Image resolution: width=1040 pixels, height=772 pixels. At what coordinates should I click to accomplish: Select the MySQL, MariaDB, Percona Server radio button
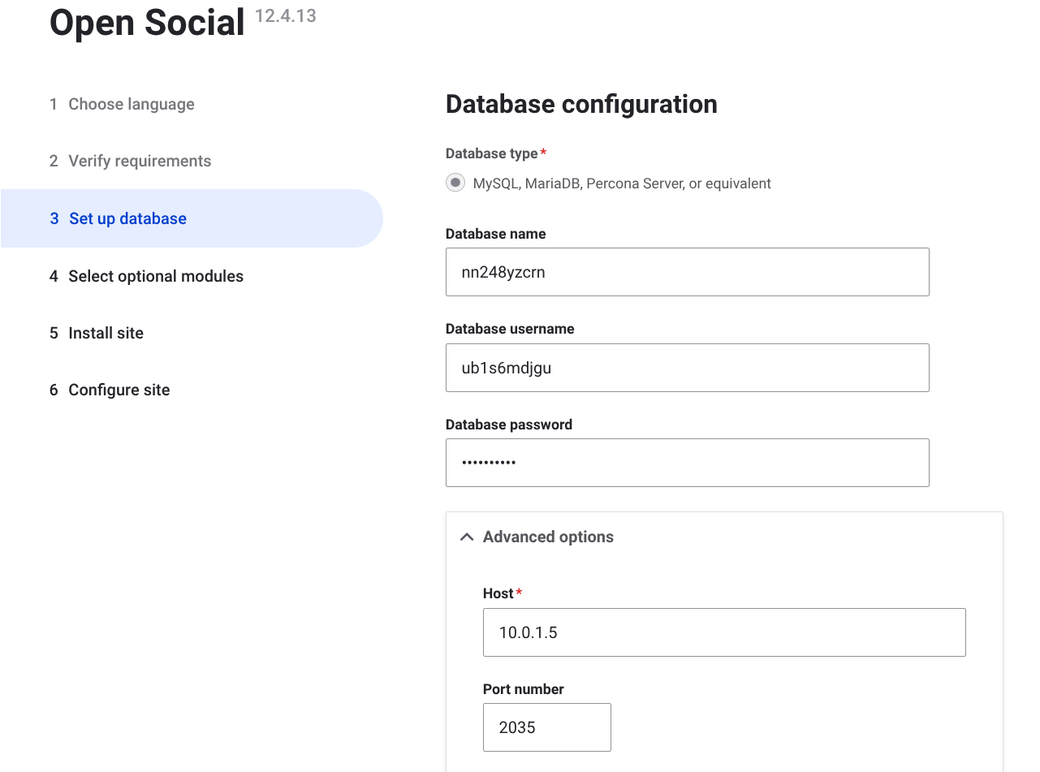pos(455,183)
